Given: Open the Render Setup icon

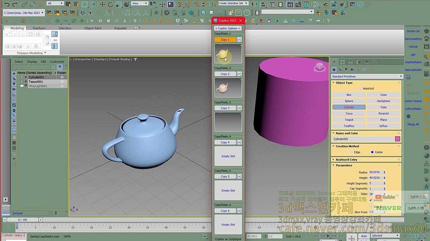Looking at the screenshot, I should point(325,5).
